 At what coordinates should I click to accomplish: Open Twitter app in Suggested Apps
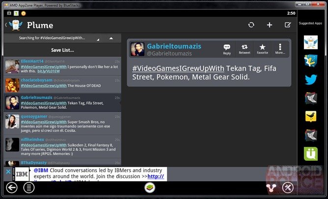point(311,79)
